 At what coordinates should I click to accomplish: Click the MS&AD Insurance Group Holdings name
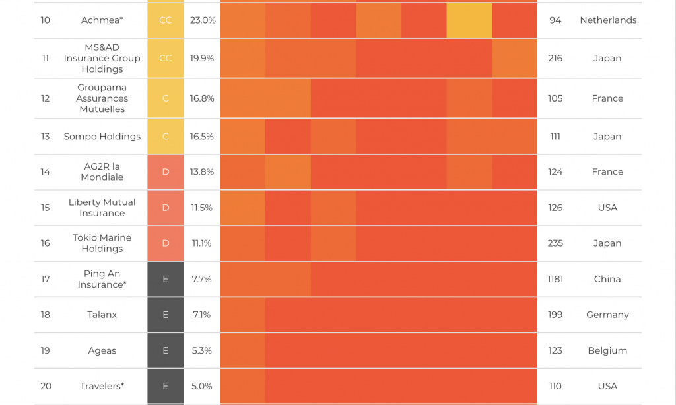pyautogui.click(x=102, y=58)
